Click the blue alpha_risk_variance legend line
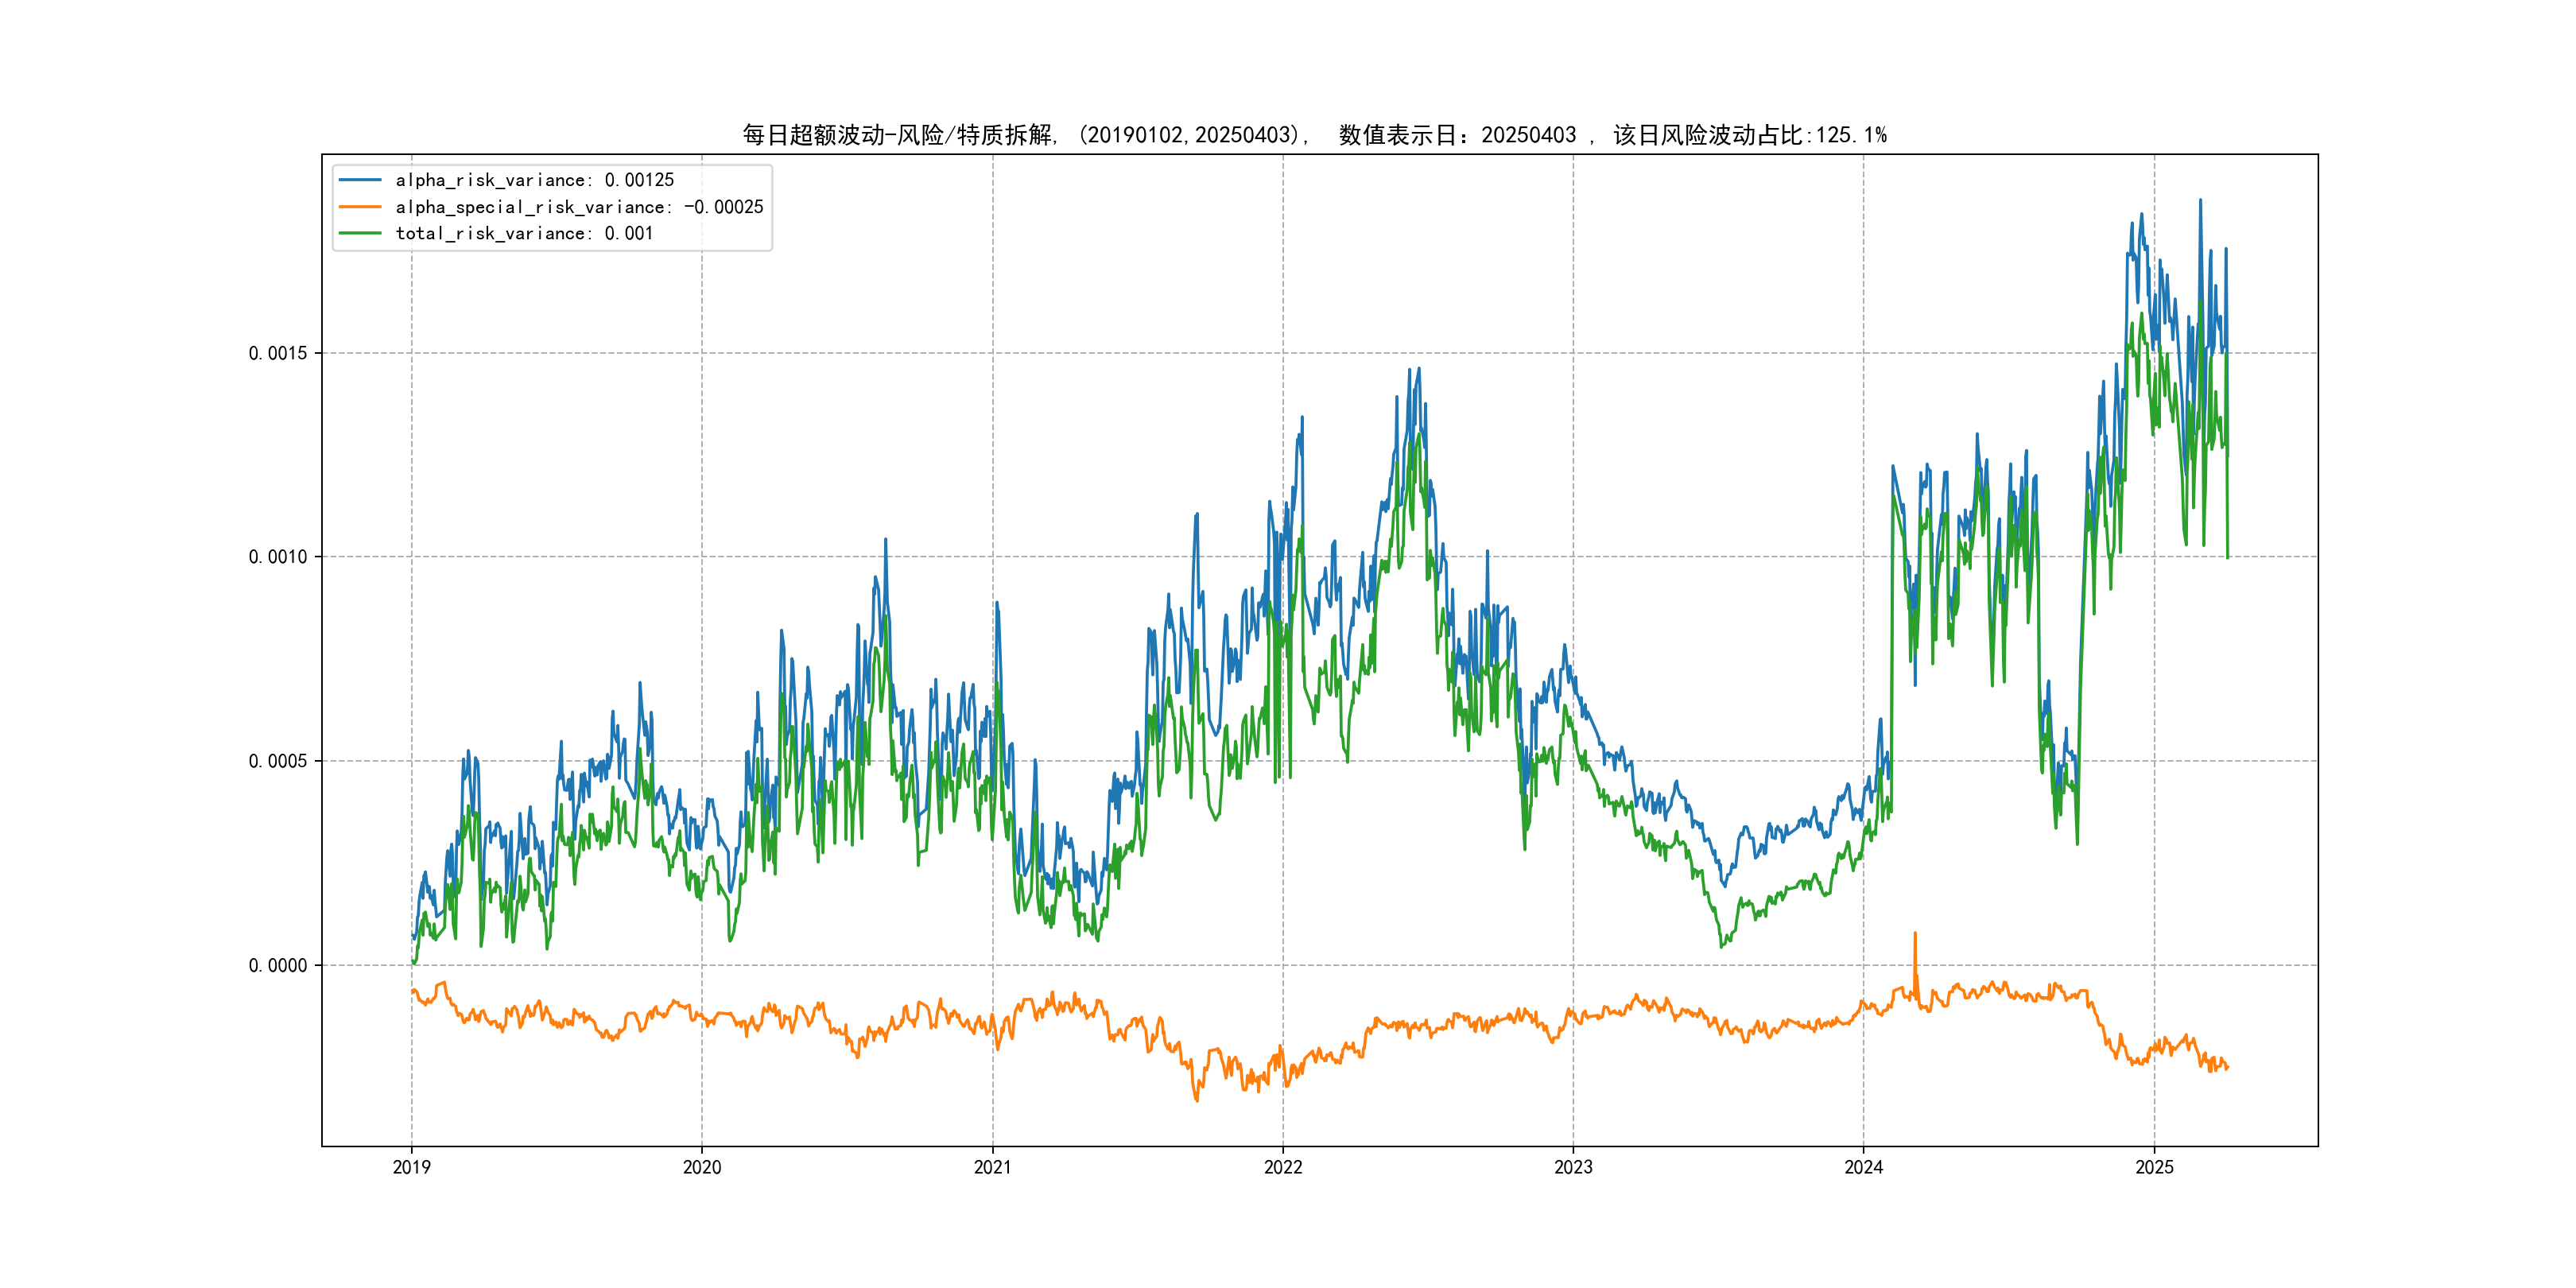 point(360,180)
